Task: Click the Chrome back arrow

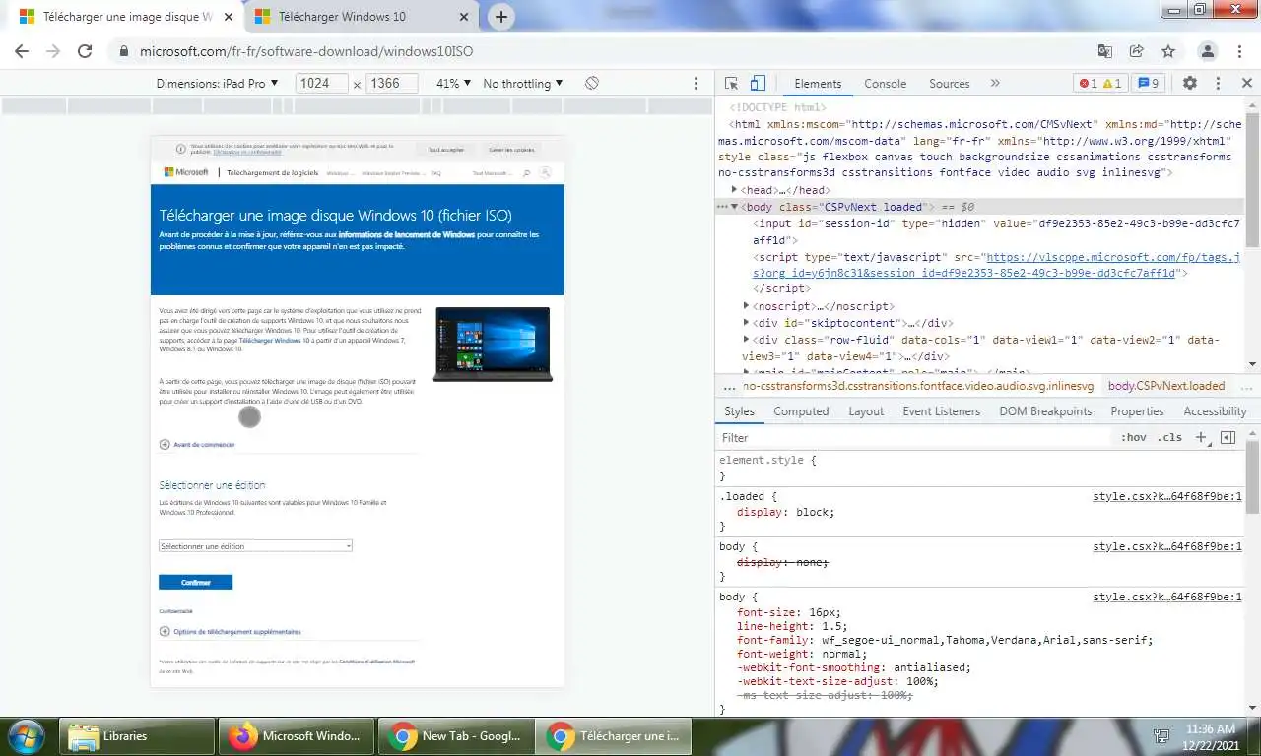Action: click(x=22, y=51)
